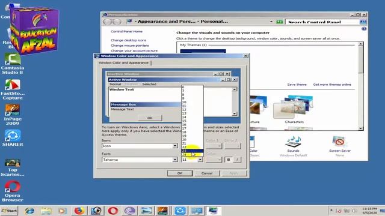Click the help question mark in Personalization
The image size is (385, 216).
coord(364,29)
